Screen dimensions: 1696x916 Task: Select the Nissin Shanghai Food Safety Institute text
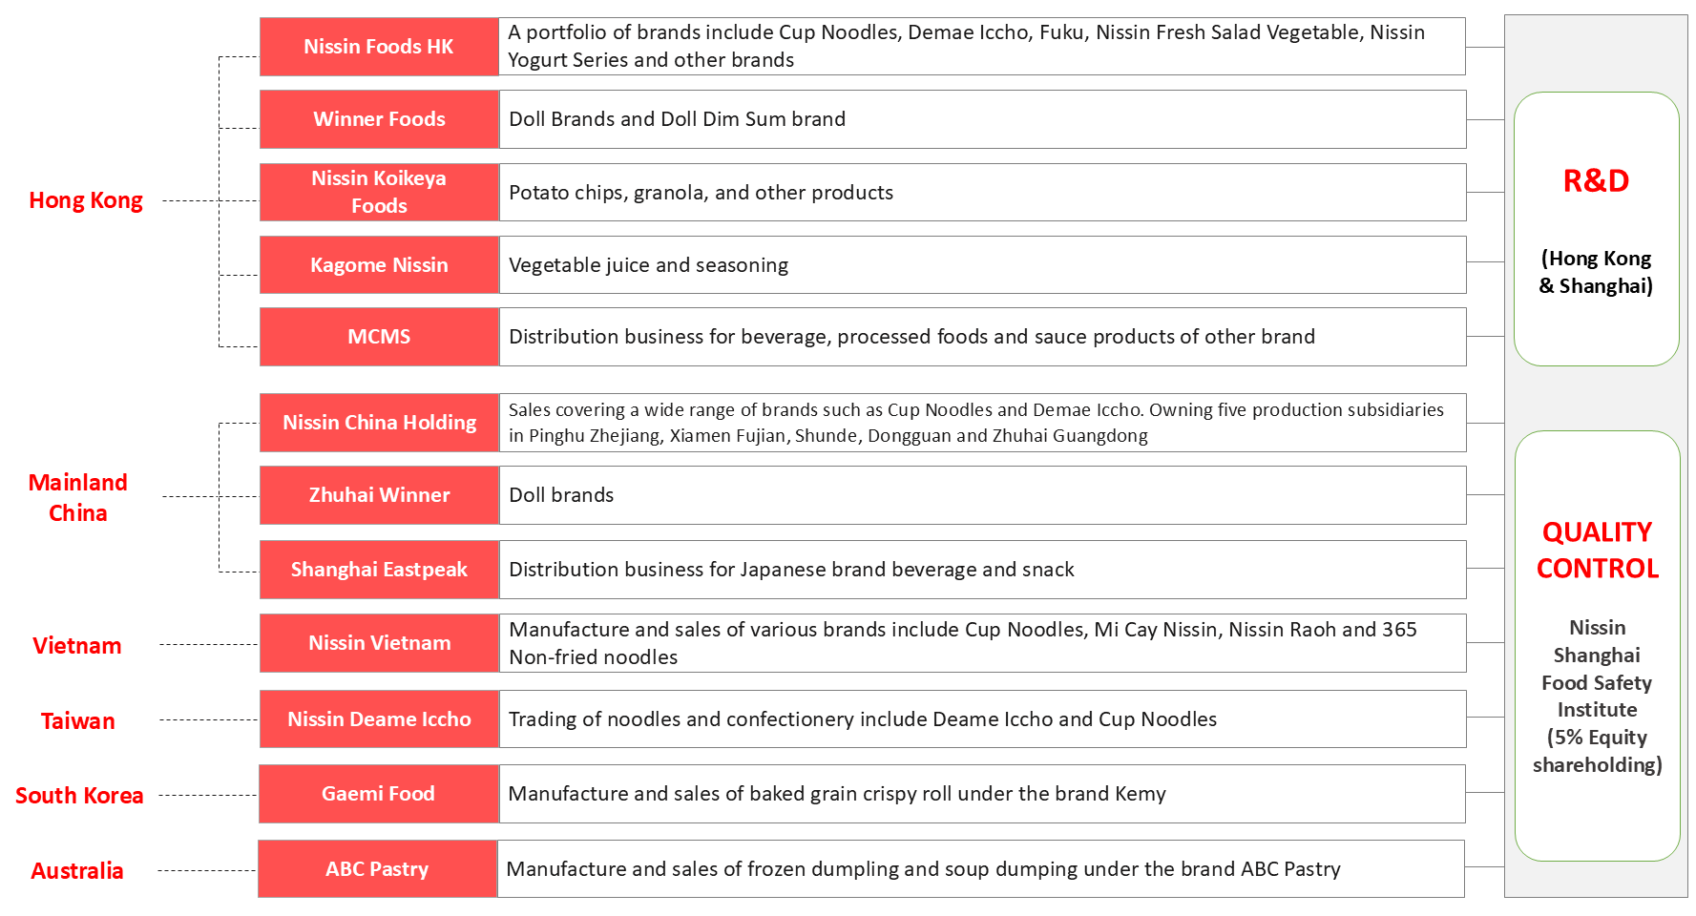pos(1597,669)
